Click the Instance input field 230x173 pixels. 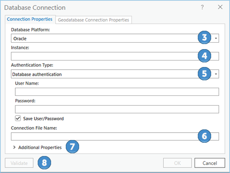tap(115, 56)
